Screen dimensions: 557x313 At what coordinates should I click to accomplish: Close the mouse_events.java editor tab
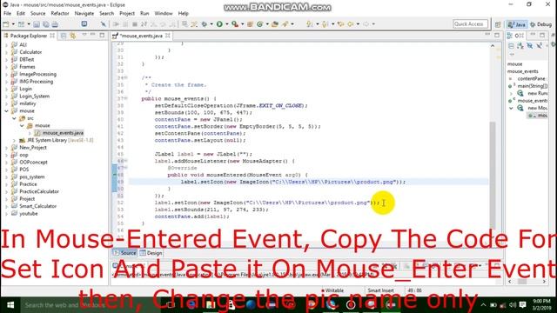pos(168,36)
